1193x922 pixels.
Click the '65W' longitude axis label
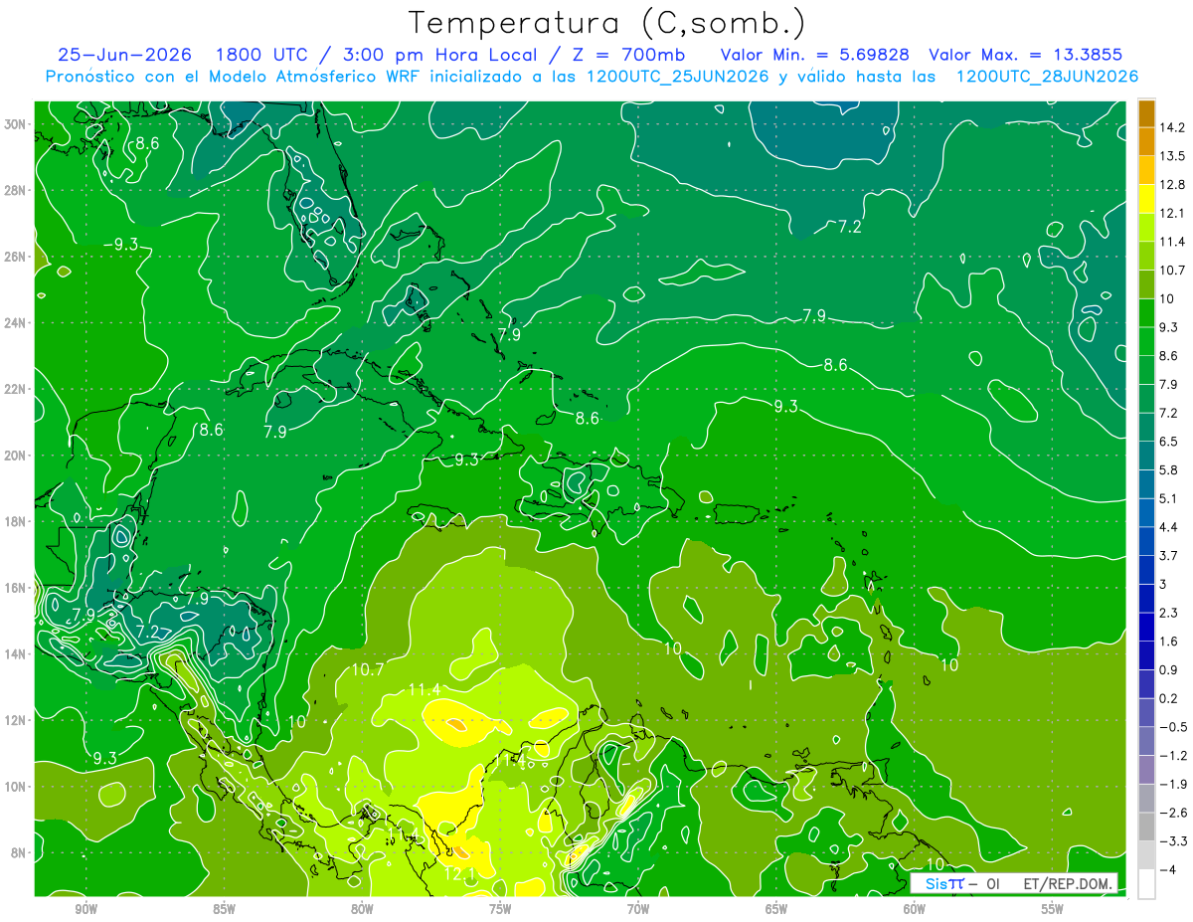pyautogui.click(x=776, y=908)
